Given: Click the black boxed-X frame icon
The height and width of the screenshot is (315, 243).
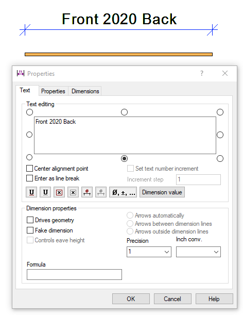Looking at the screenshot, I should coord(73,192).
